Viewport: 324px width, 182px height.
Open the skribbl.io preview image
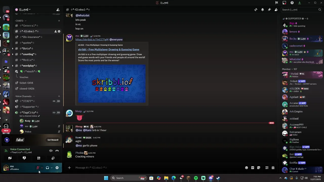pos(112,83)
